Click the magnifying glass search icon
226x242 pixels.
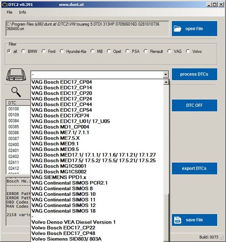pyautogui.click(x=16, y=92)
